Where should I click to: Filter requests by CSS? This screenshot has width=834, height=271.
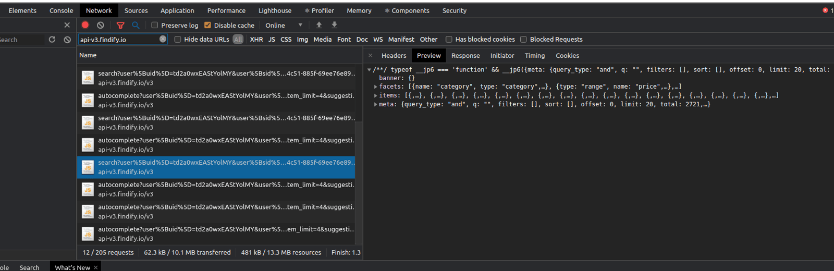pos(286,39)
